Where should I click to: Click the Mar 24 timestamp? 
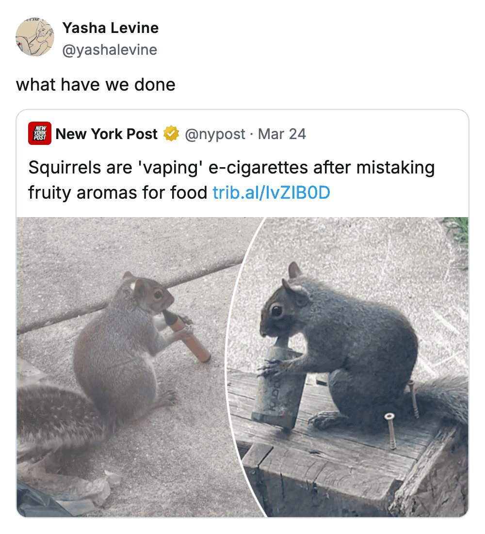pos(282,134)
